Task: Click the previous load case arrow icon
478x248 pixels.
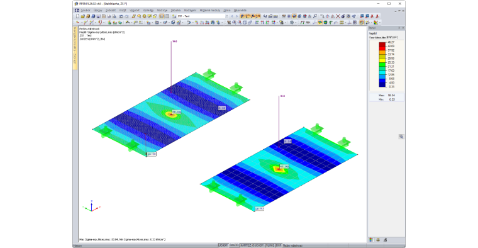Action: [231, 16]
